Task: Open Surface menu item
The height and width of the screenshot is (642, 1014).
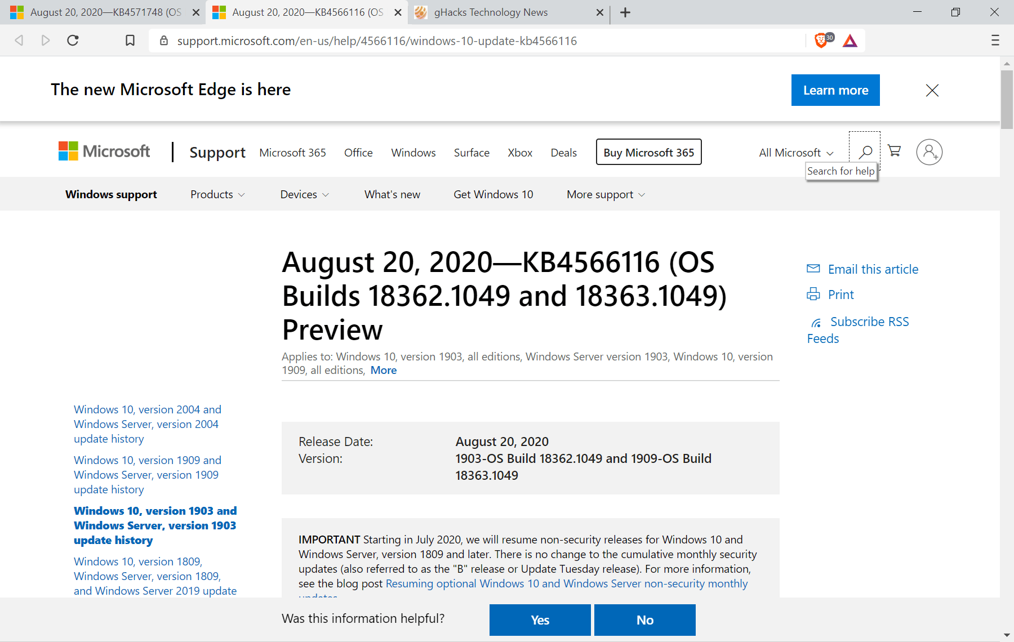Action: pyautogui.click(x=472, y=153)
